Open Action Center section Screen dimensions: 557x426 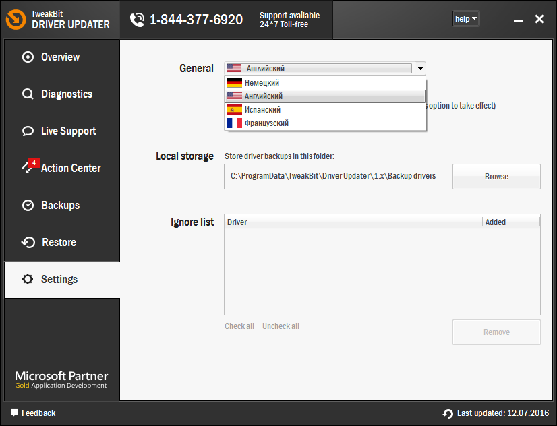62,168
